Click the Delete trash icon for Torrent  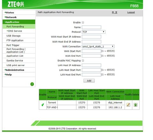[135, 105]
